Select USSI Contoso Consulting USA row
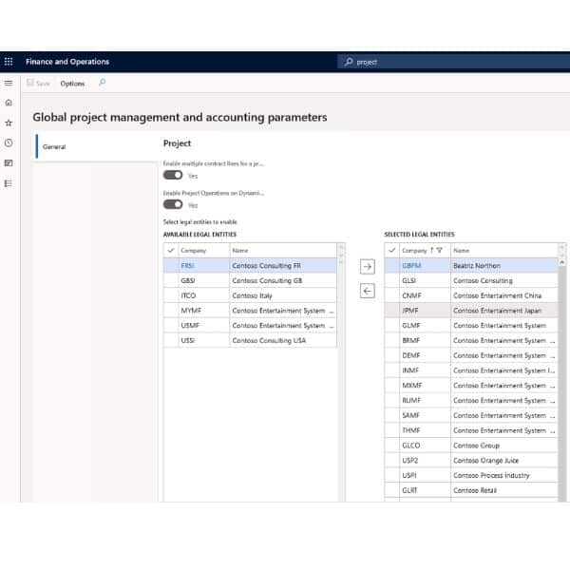Image resolution: width=570 pixels, height=570 pixels. pyautogui.click(x=250, y=340)
